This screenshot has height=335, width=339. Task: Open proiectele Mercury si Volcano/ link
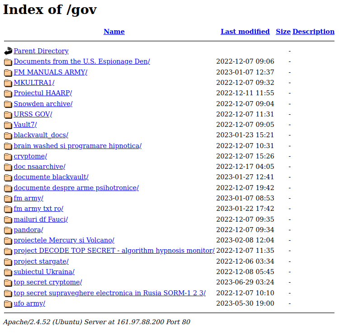pos(64,240)
